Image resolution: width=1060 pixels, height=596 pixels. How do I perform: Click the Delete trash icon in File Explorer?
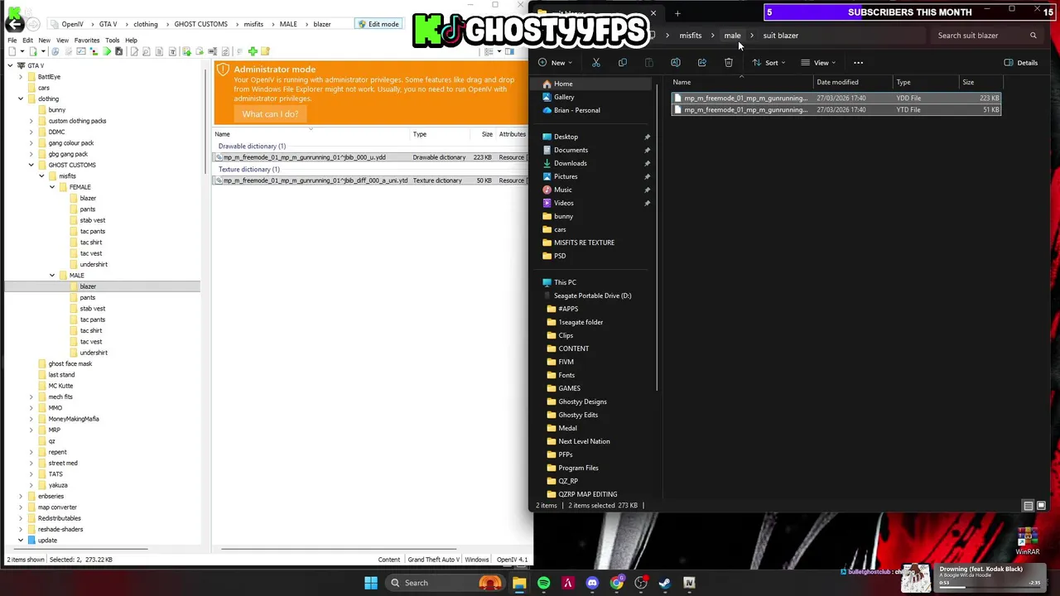coord(729,63)
